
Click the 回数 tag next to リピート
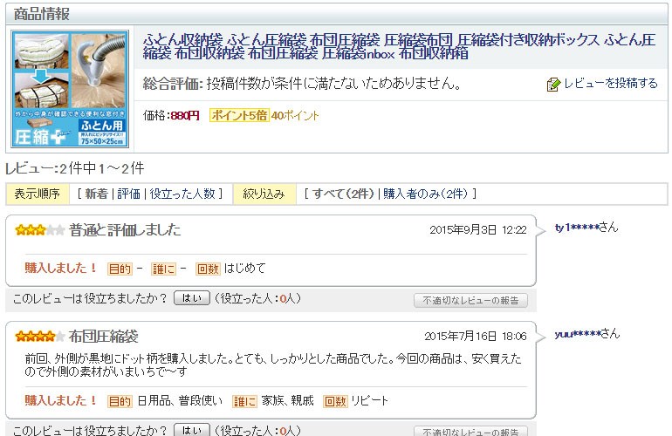click(335, 401)
